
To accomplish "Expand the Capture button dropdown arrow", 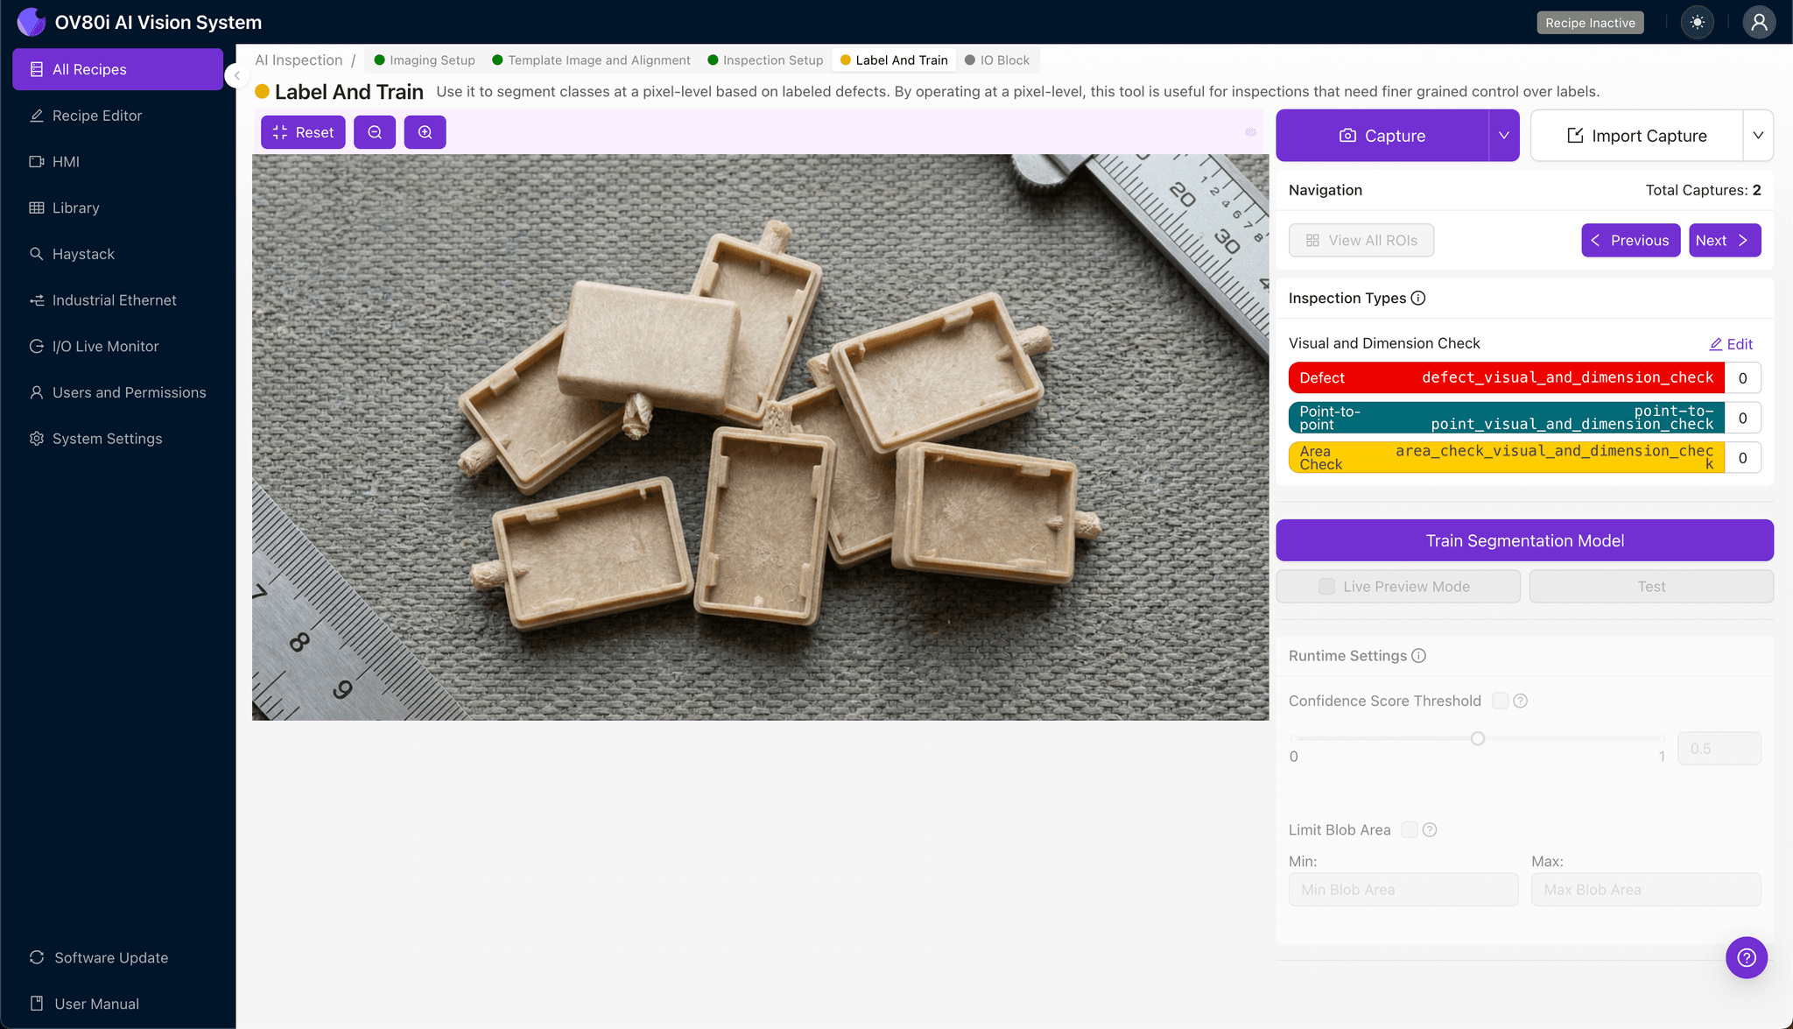I will point(1503,136).
